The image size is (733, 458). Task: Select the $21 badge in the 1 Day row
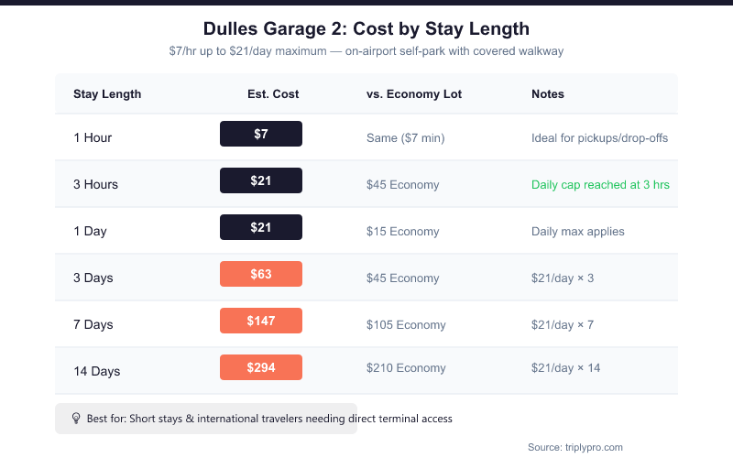(261, 227)
